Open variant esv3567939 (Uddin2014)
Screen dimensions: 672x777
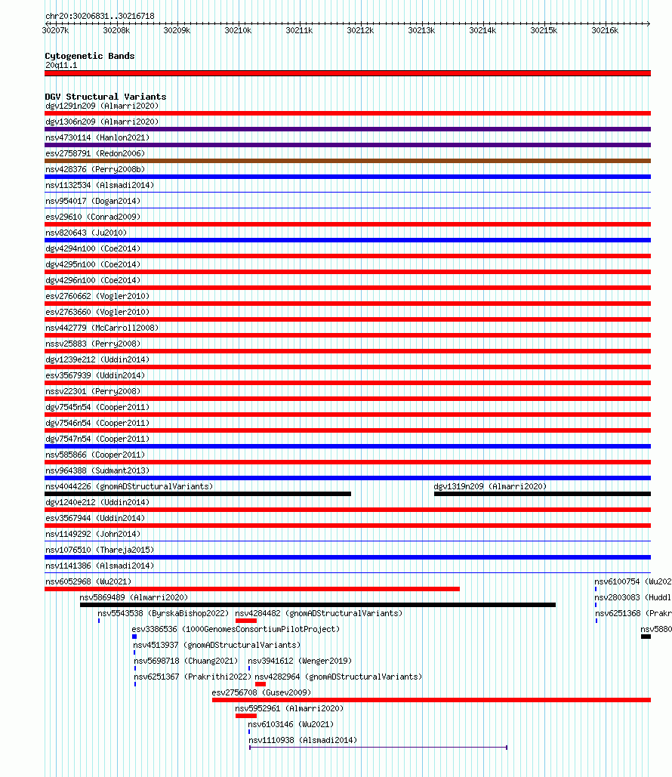95,375
